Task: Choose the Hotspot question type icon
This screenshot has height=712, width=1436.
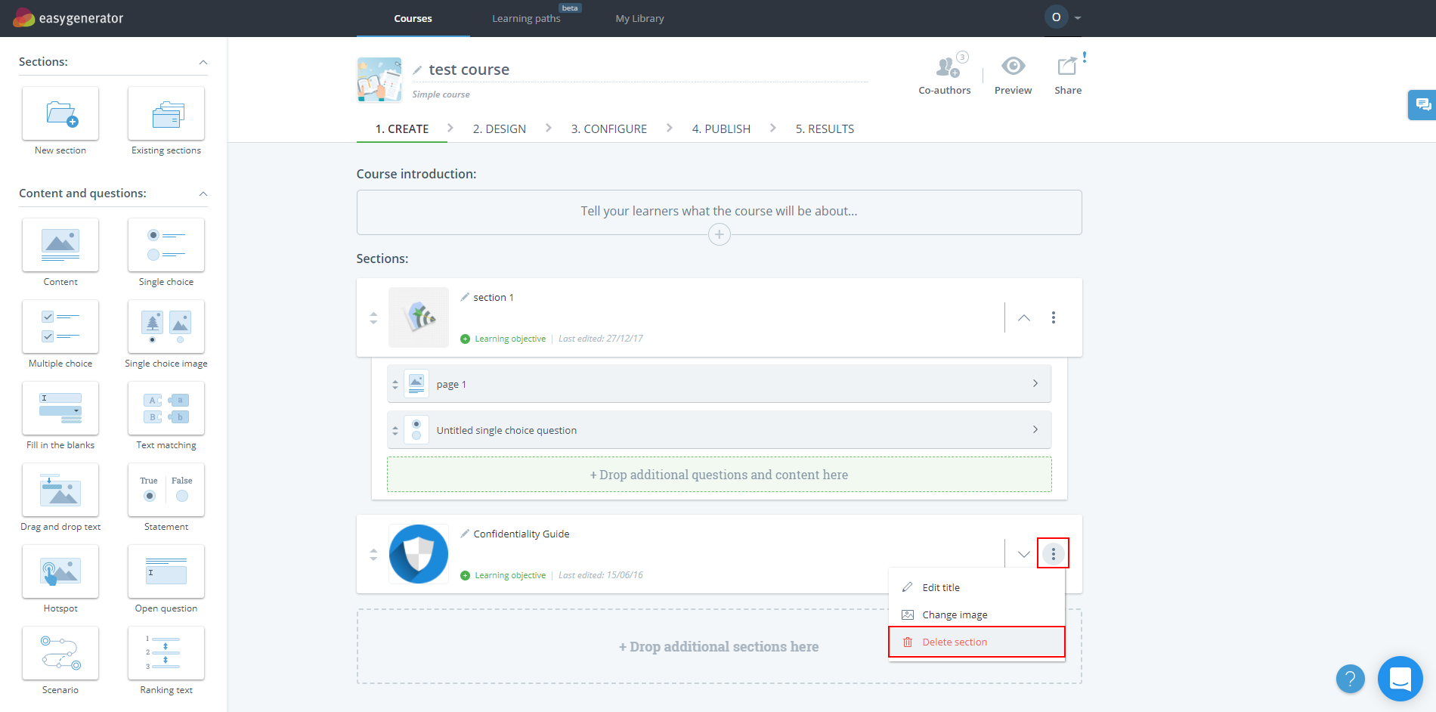Action: click(x=60, y=571)
